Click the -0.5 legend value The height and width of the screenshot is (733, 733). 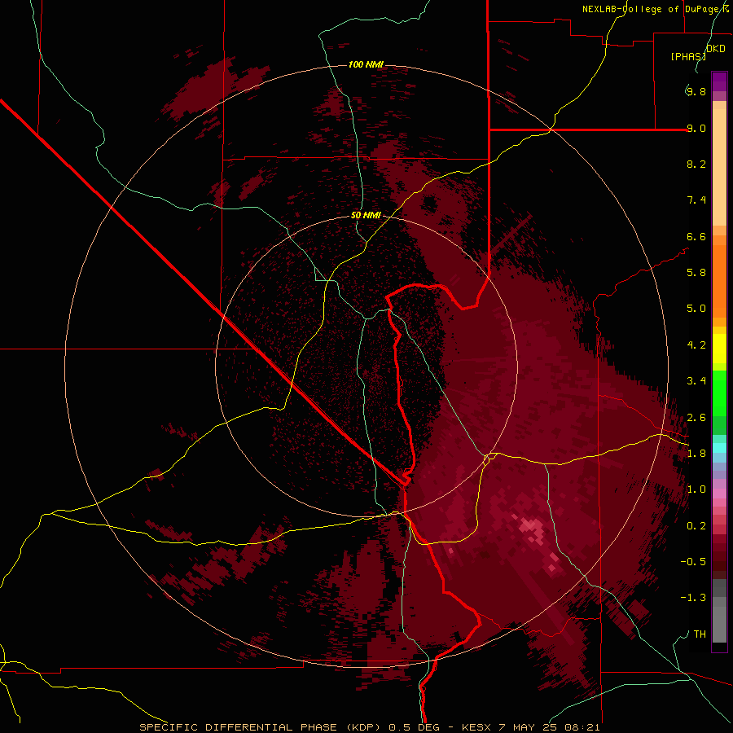point(693,562)
